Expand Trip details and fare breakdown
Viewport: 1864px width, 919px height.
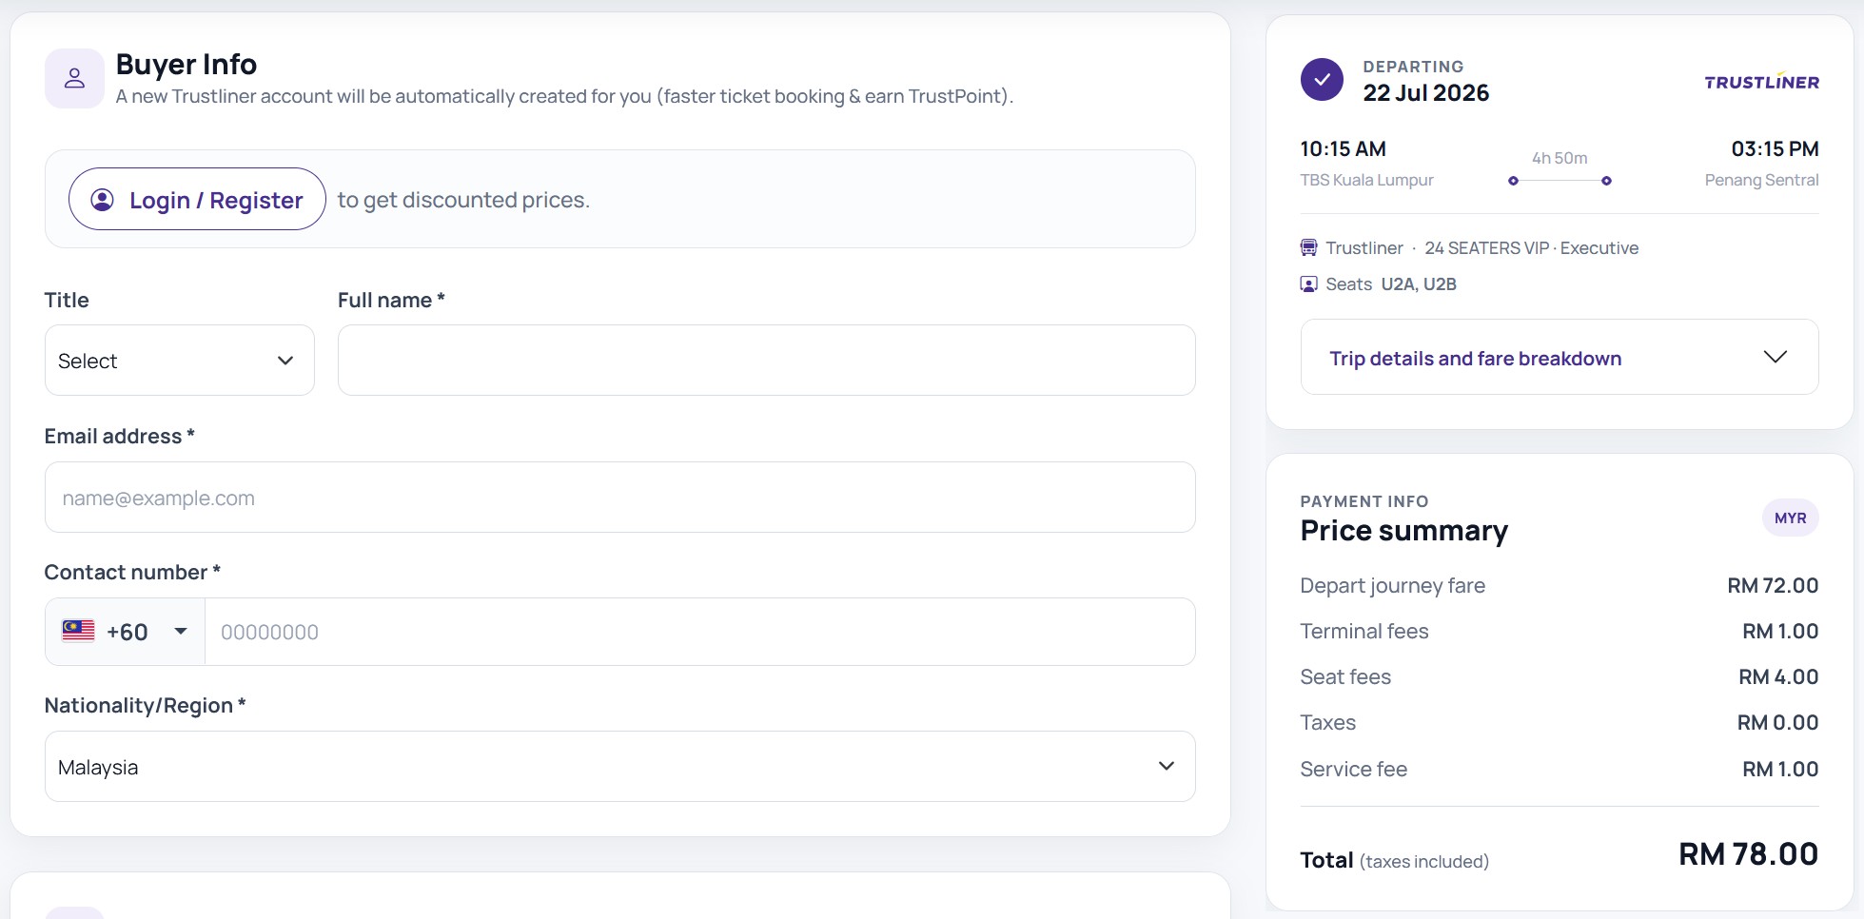[x=1560, y=358]
